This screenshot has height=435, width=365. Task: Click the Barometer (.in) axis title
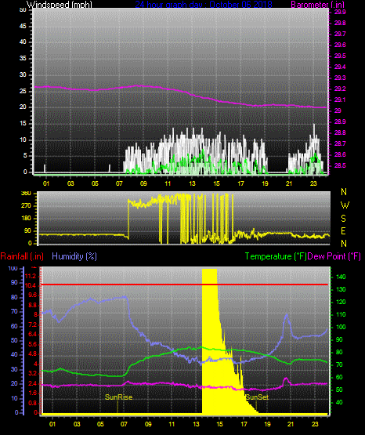(x=317, y=5)
